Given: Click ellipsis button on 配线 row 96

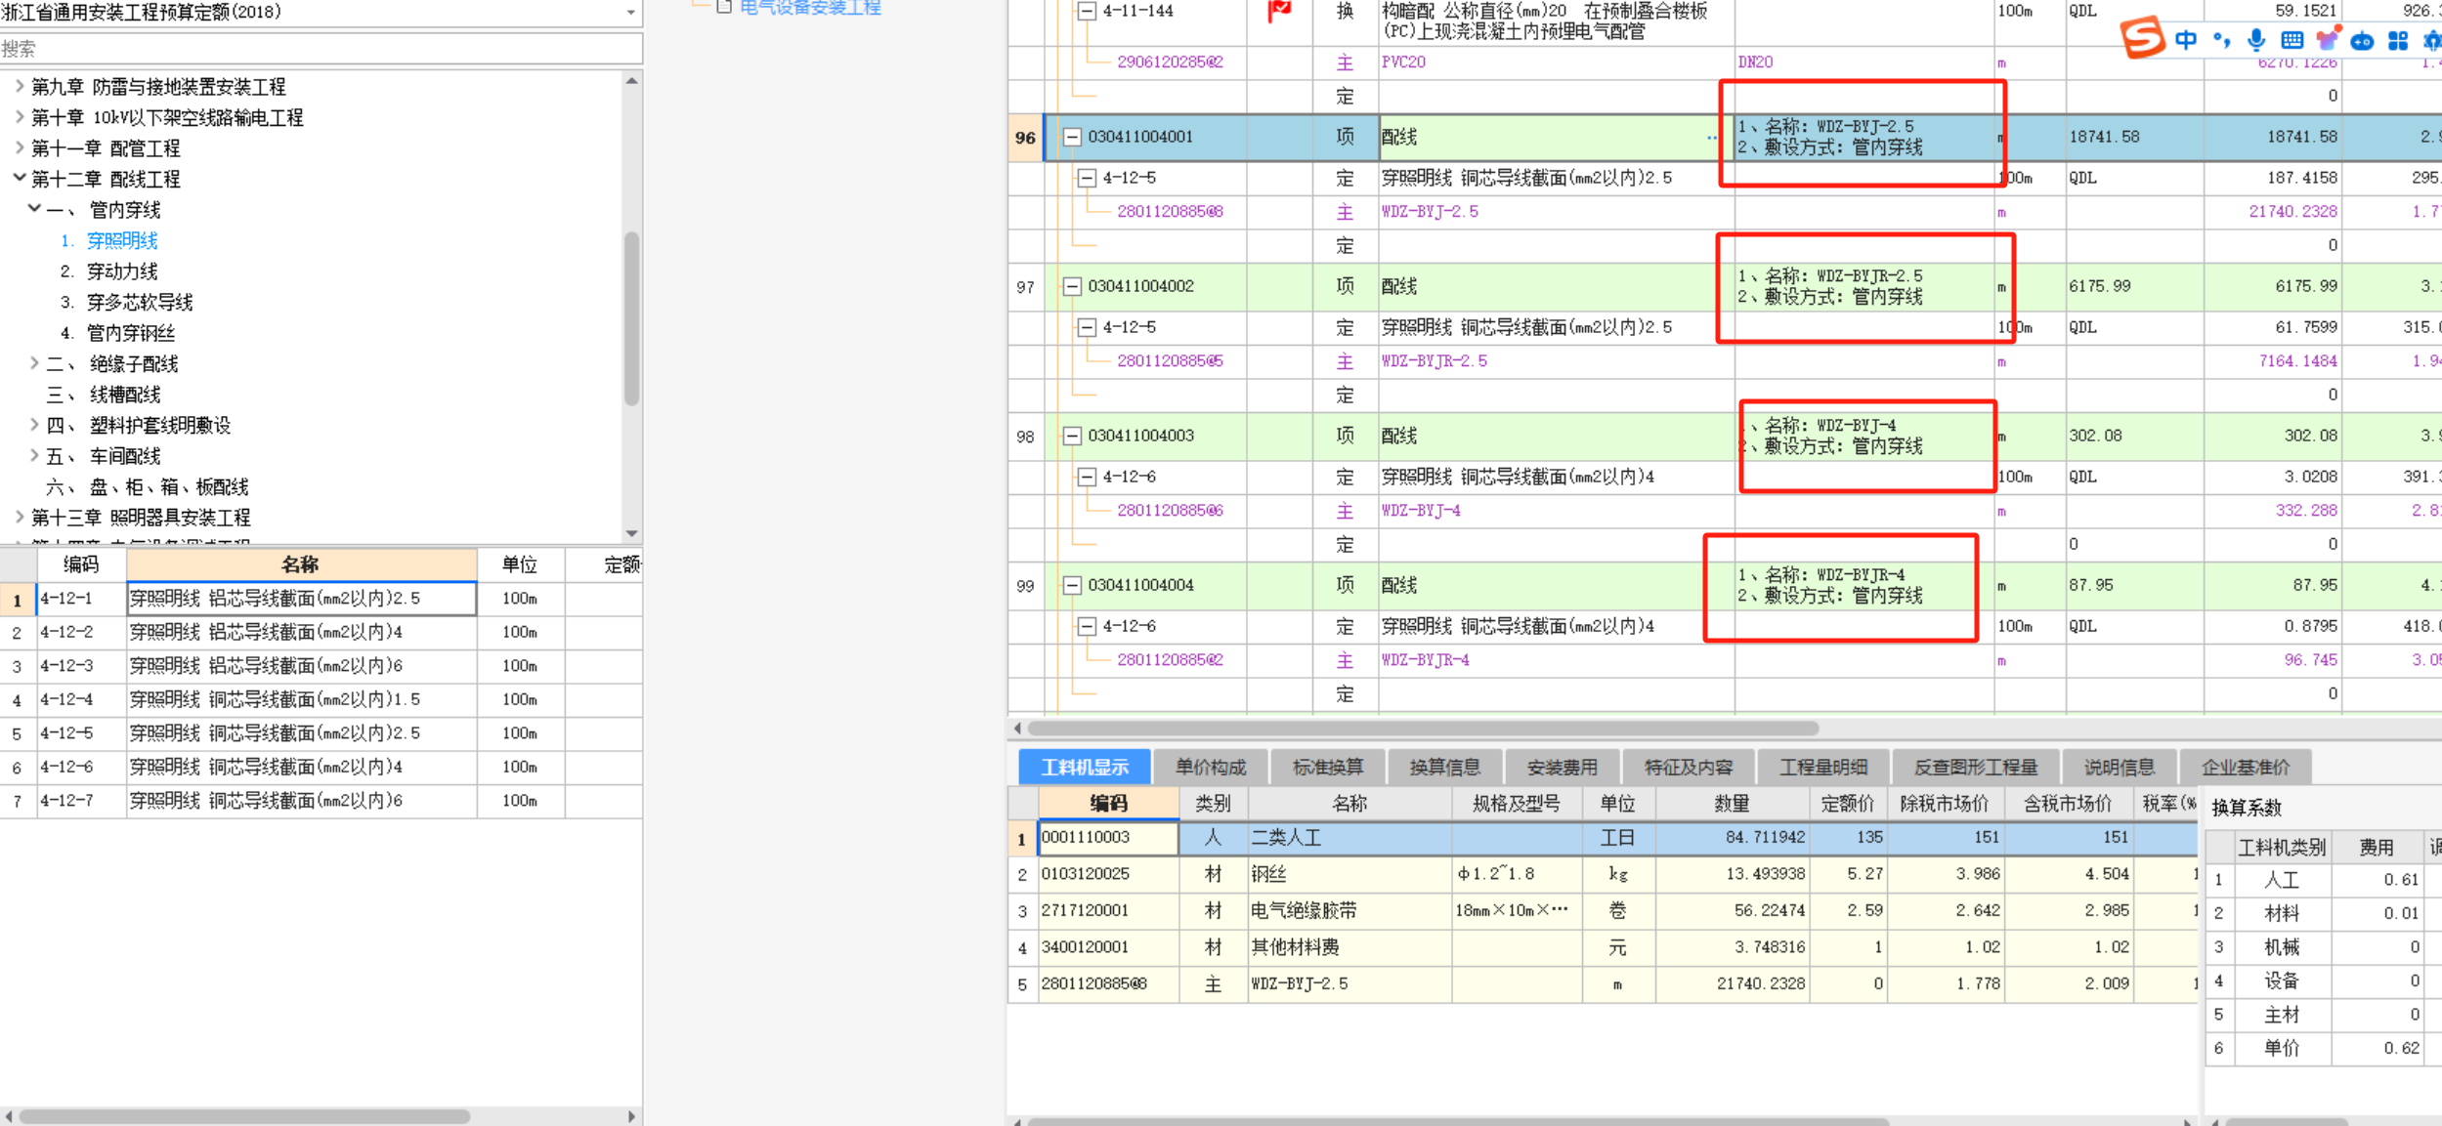Looking at the screenshot, I should click(1712, 138).
